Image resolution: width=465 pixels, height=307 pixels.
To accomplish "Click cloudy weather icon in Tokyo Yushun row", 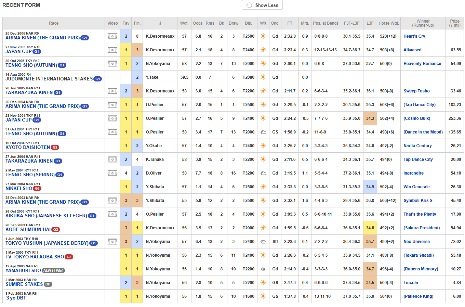I will click(x=263, y=242).
